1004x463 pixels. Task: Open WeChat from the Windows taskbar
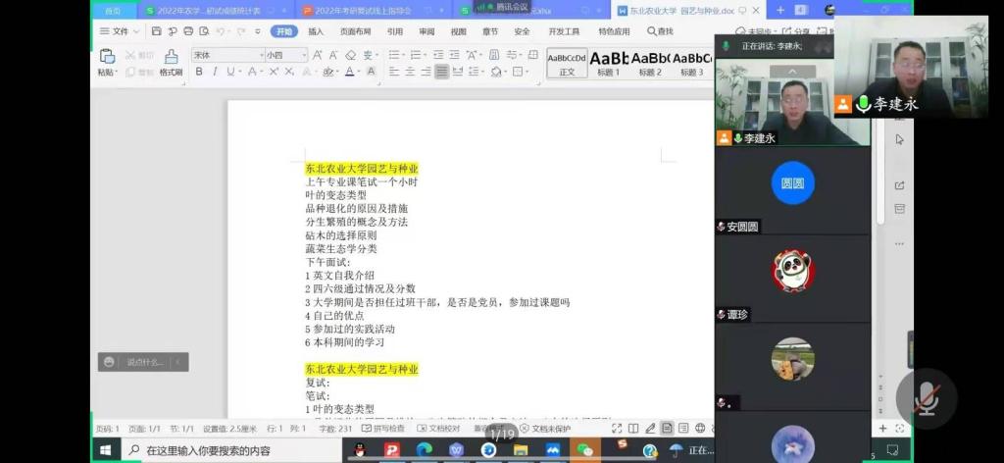pos(584,450)
